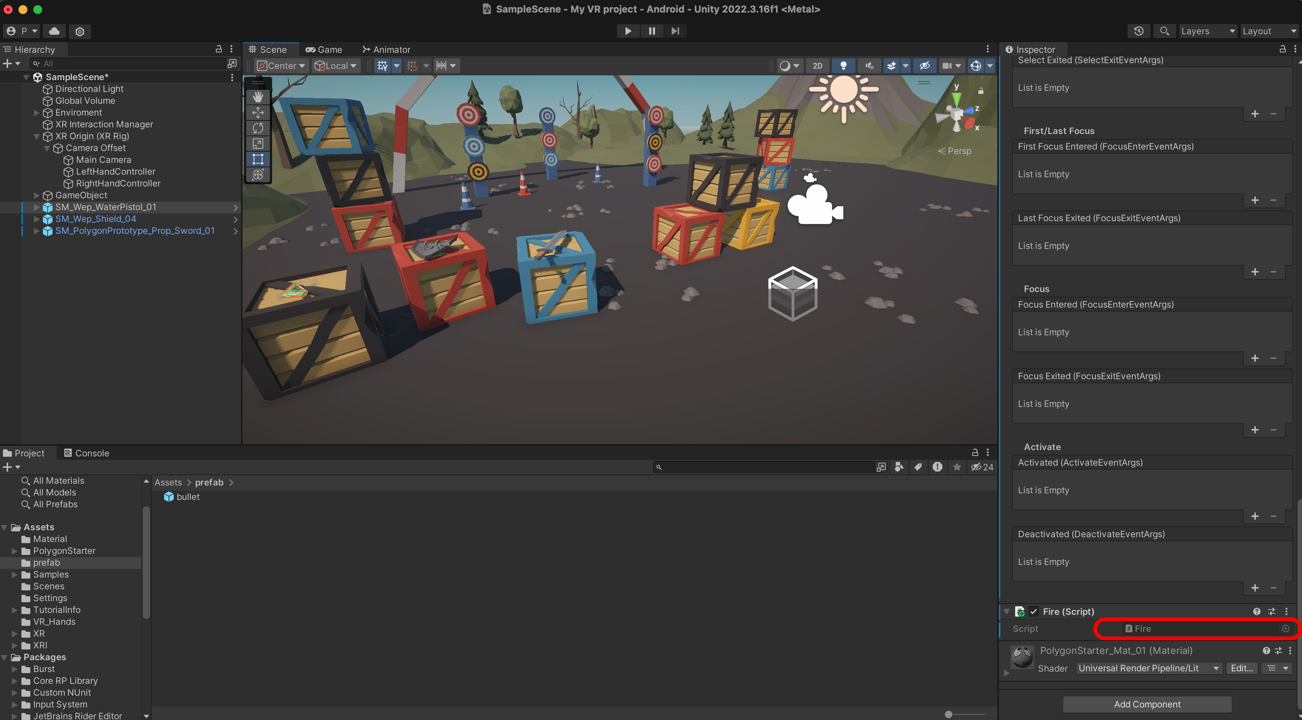Click the global search magnifier icon
This screenshot has height=720, width=1302.
coord(1164,31)
